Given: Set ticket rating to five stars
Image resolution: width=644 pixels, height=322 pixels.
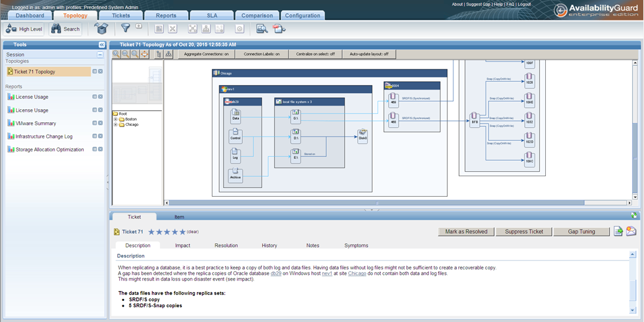Looking at the screenshot, I should click(183, 232).
